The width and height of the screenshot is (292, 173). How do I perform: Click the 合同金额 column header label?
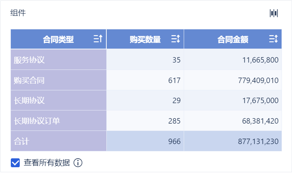tap(233, 39)
